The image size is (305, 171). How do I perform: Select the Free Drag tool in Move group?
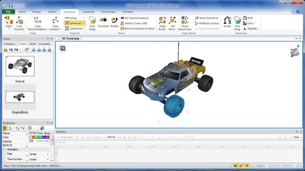coord(92,23)
